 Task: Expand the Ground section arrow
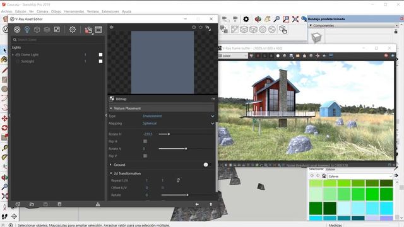(x=111, y=165)
